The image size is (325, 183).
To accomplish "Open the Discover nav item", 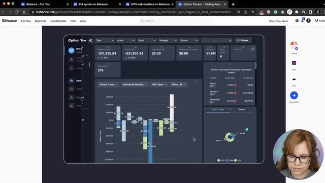I will coord(41,21).
